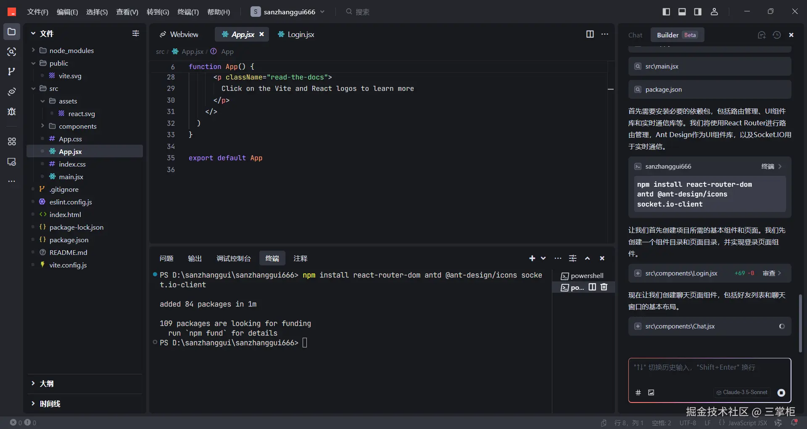
Task: Toggle the primary side bar layout
Action: tap(666, 12)
